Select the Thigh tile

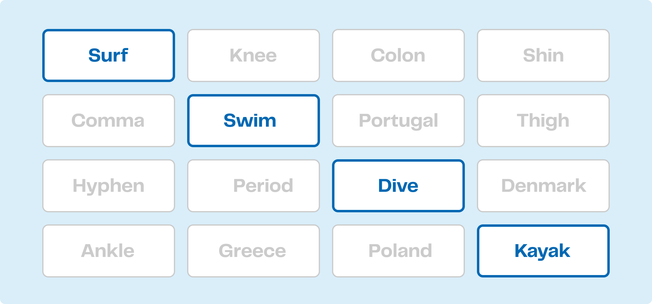point(543,121)
